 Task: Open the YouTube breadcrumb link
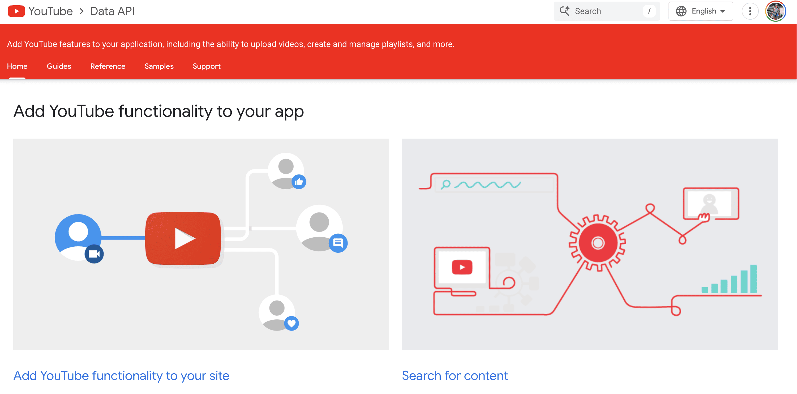[x=50, y=11]
